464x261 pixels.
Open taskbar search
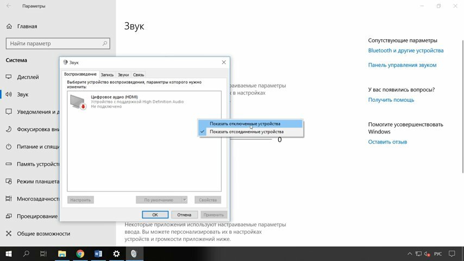pyautogui.click(x=26, y=253)
